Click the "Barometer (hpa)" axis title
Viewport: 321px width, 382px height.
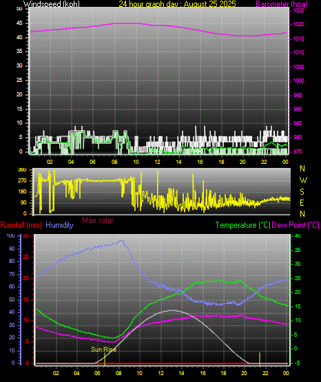click(x=282, y=4)
